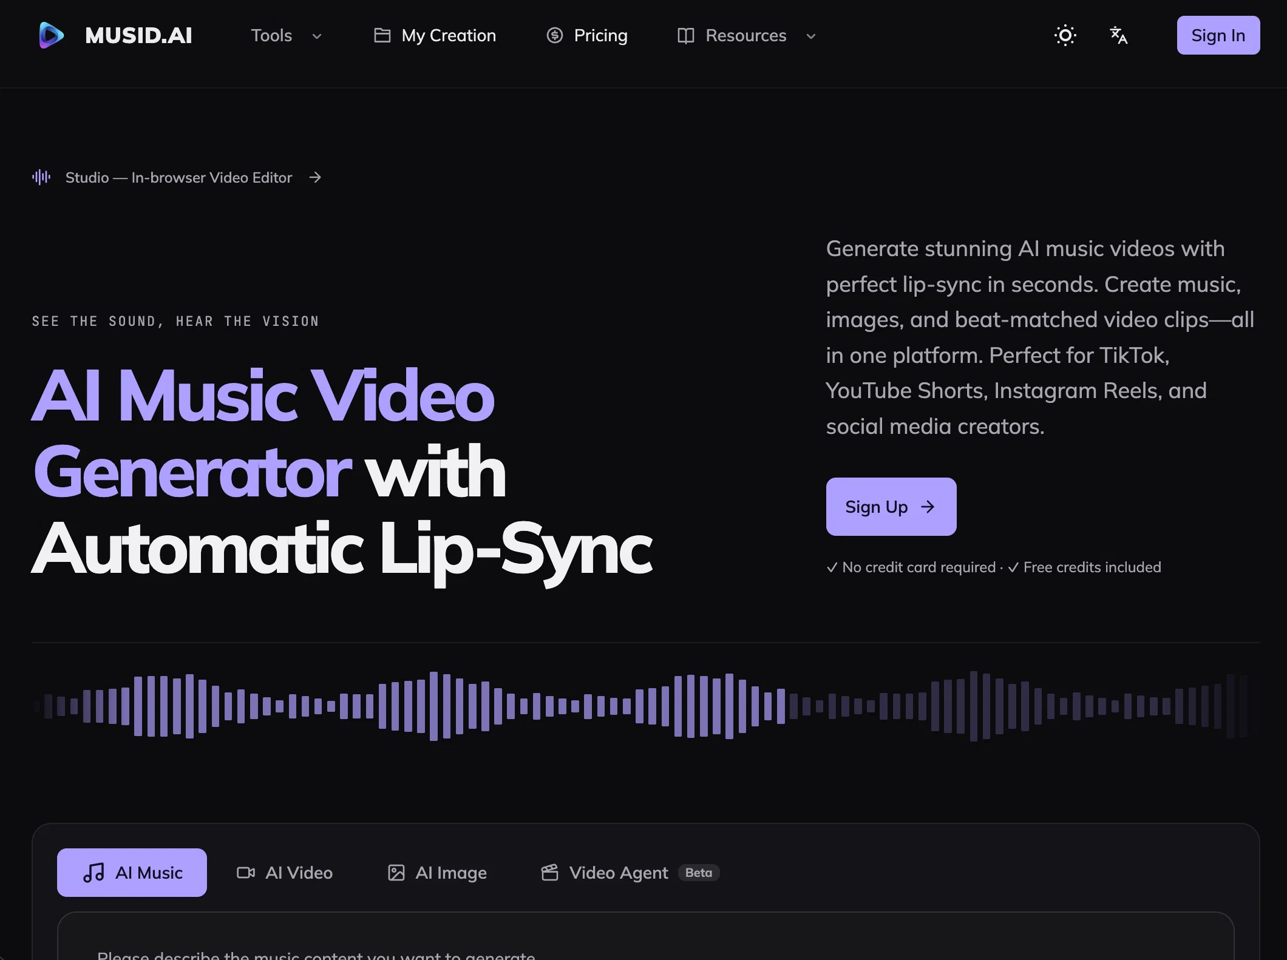Click the audio waveform icon beside Studio
The height and width of the screenshot is (960, 1287).
[41, 177]
